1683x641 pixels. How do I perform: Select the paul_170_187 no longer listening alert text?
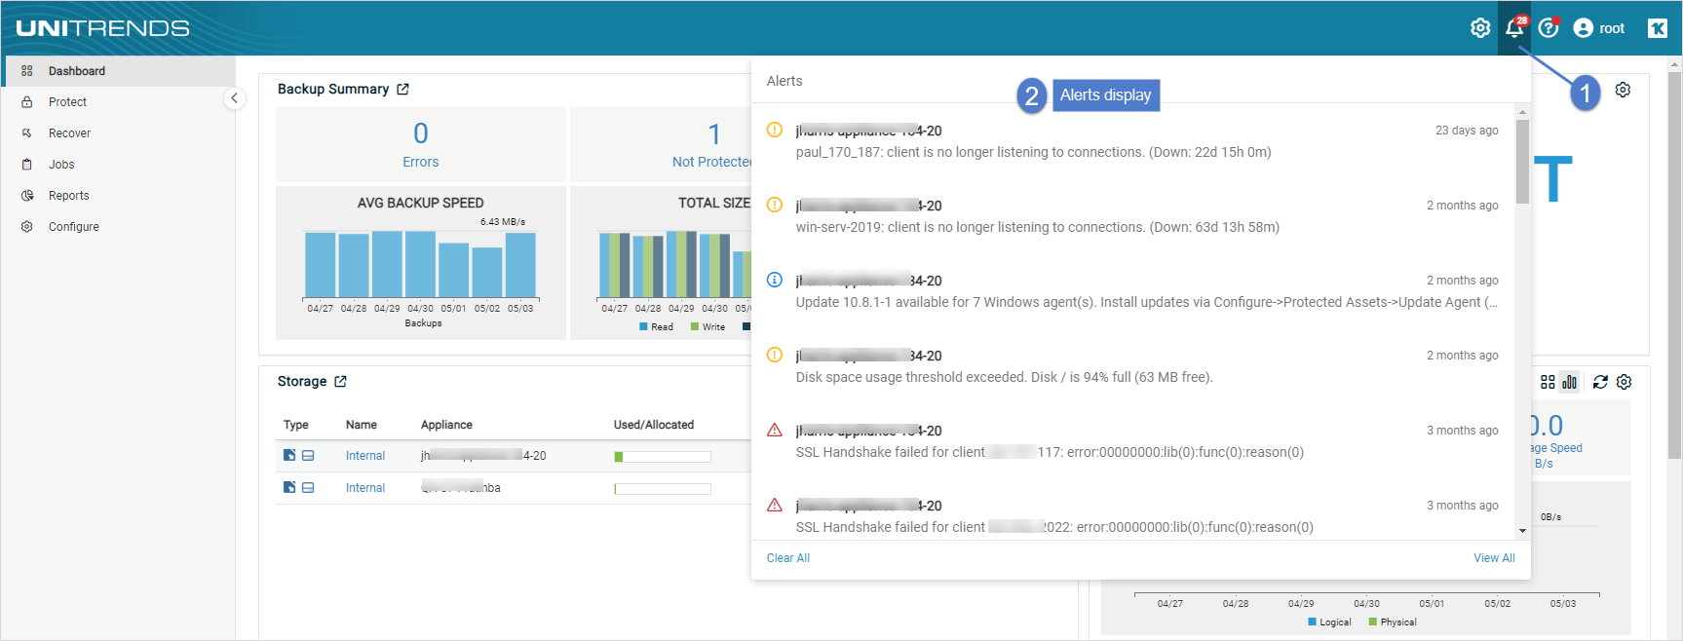1034,152
